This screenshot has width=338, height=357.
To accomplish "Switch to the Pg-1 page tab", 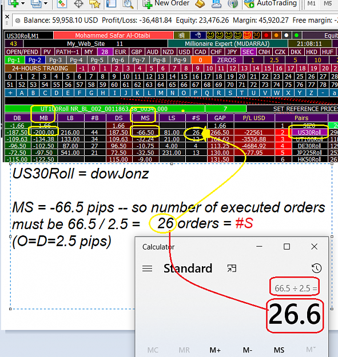I will [x=14, y=60].
